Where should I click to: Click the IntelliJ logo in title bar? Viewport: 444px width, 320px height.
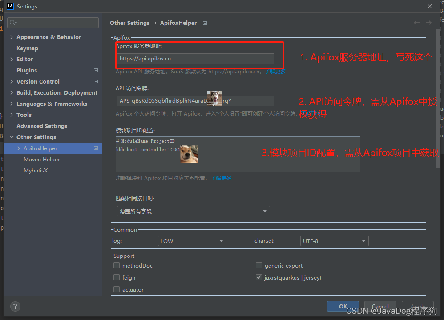pos(10,6)
